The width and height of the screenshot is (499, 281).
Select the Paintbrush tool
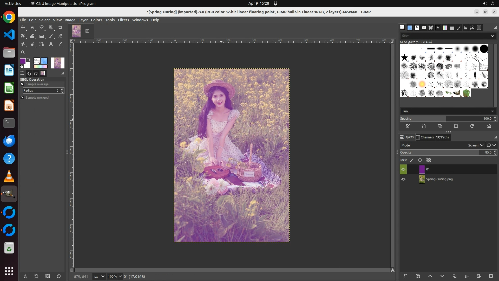point(51,36)
